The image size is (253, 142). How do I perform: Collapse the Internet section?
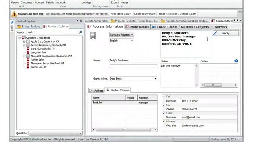164,121
